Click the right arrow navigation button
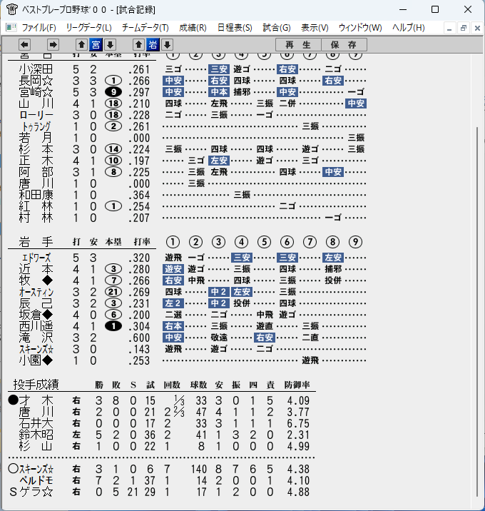The width and height of the screenshot is (485, 511). coord(53,44)
